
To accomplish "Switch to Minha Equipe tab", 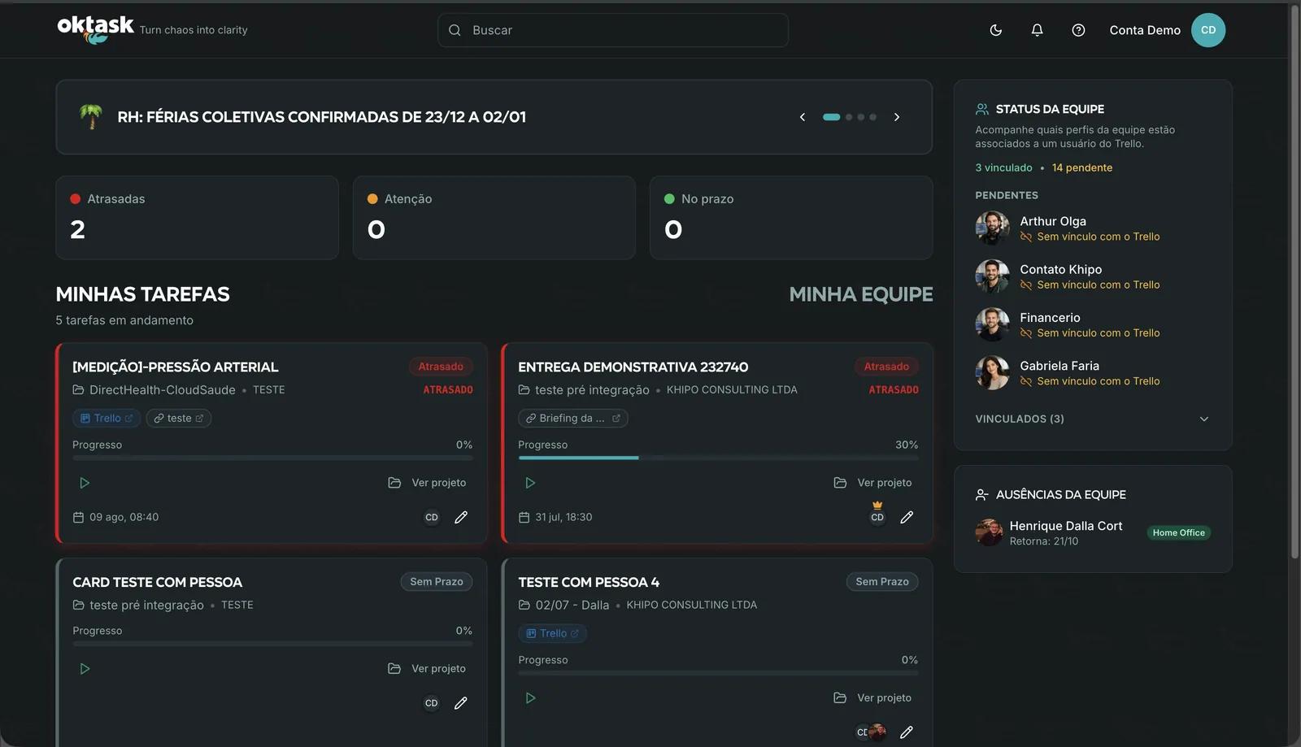I will click(x=861, y=294).
